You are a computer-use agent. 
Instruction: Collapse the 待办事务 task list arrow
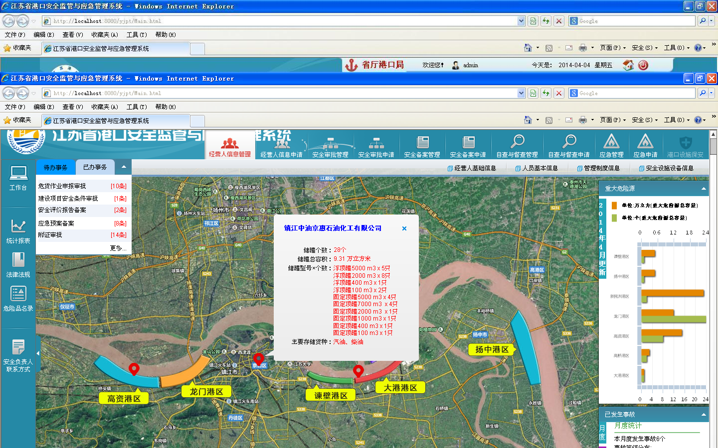click(124, 167)
